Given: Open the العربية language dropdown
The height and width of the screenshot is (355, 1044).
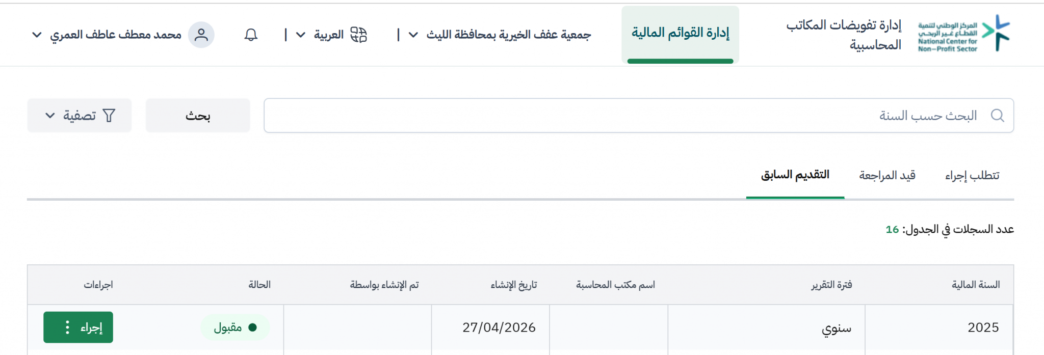Looking at the screenshot, I should tap(301, 35).
